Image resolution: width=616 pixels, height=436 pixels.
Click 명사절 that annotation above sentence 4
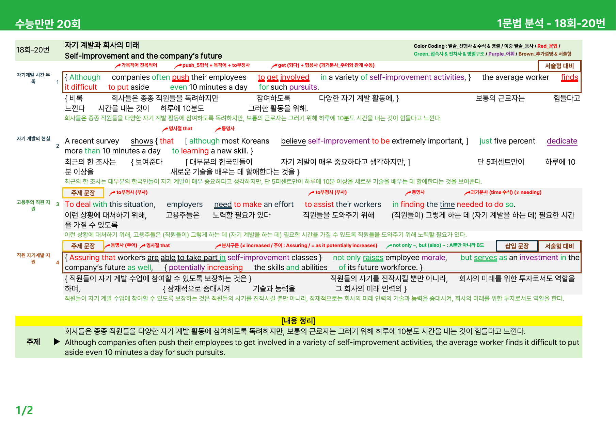click(x=158, y=245)
